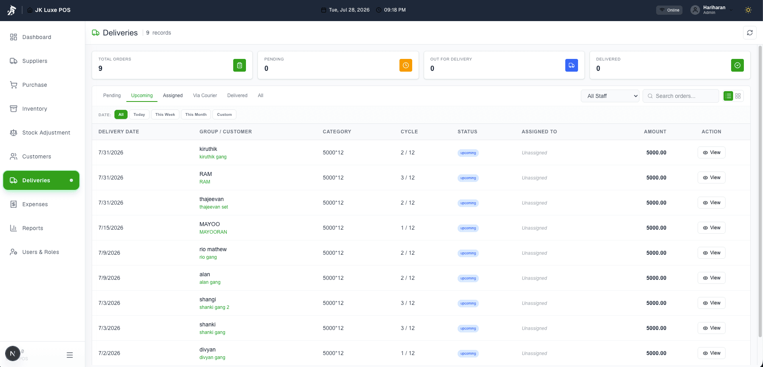Open Stock Adjustment from the sidebar
Screen dimensions: 763x367
(x=41, y=133)
